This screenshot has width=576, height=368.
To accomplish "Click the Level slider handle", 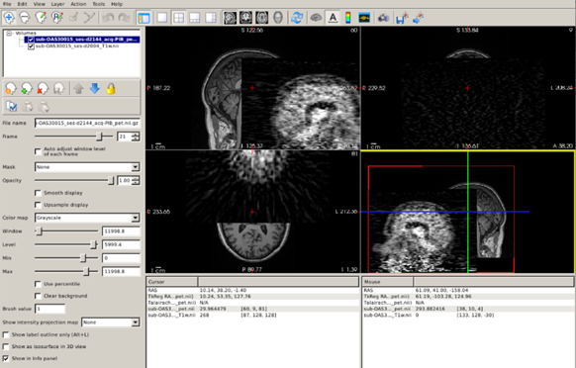I will tap(93, 244).
